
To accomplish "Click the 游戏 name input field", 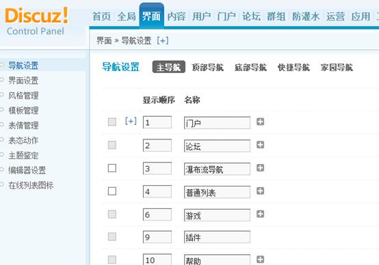I will 217,215.
